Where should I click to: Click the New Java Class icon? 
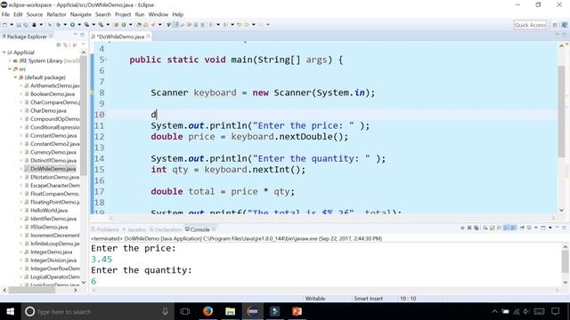pyautogui.click(x=124, y=25)
